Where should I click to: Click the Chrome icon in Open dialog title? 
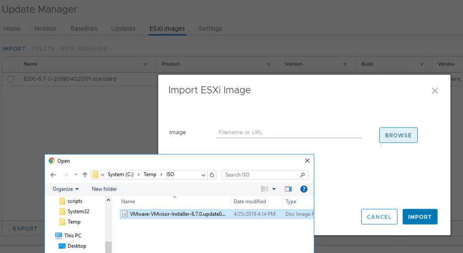pyautogui.click(x=52, y=161)
